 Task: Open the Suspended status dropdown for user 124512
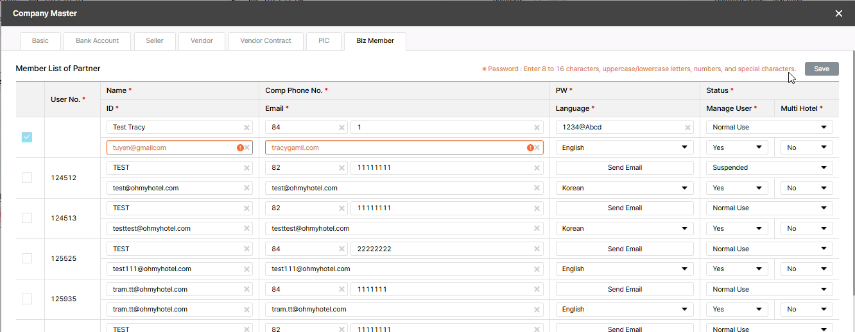pos(769,168)
